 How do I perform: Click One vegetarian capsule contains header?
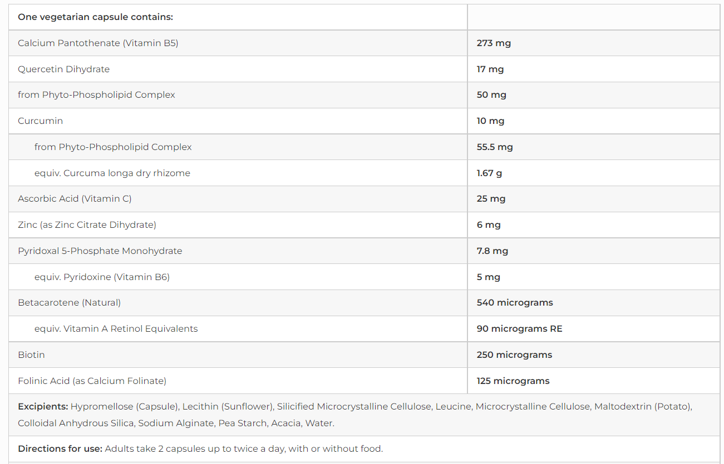pos(95,17)
